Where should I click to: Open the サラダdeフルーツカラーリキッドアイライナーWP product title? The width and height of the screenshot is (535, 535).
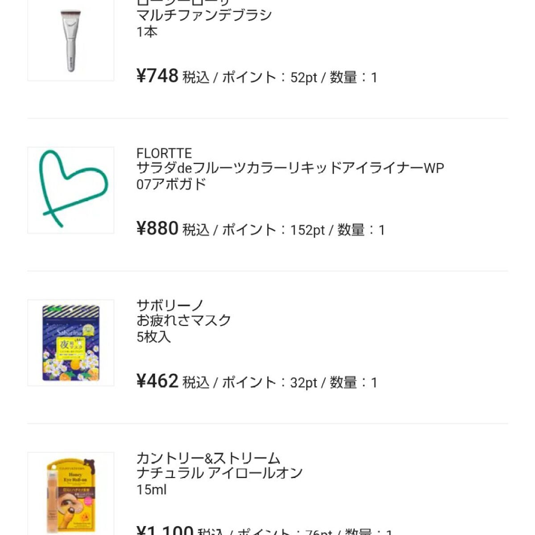pos(290,169)
